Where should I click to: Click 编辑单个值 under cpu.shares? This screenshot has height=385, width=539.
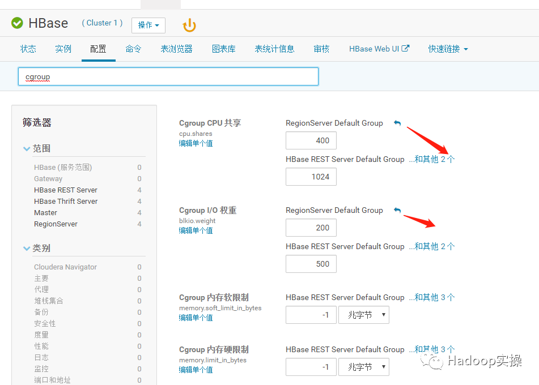pyautogui.click(x=196, y=144)
